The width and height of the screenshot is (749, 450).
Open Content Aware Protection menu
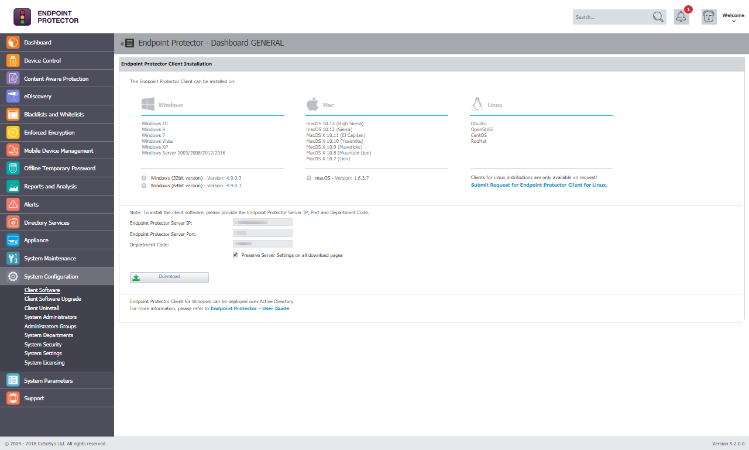(x=57, y=78)
